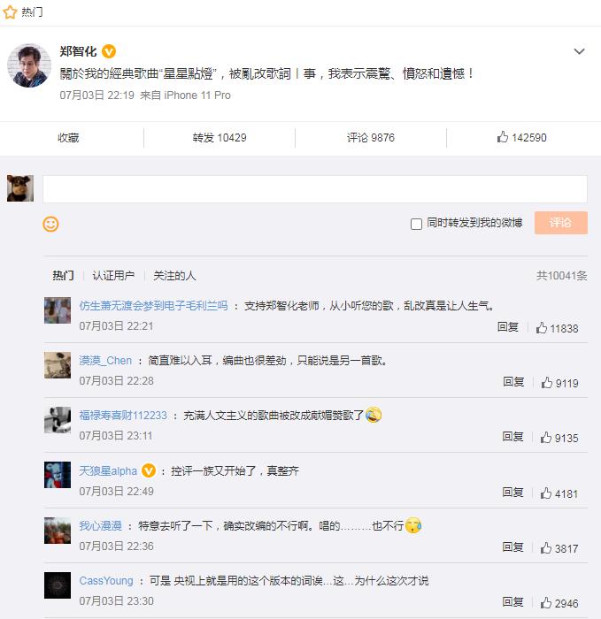Enable 同时转发到我的微博 checkbox
The height and width of the screenshot is (619, 601).
coord(416,224)
